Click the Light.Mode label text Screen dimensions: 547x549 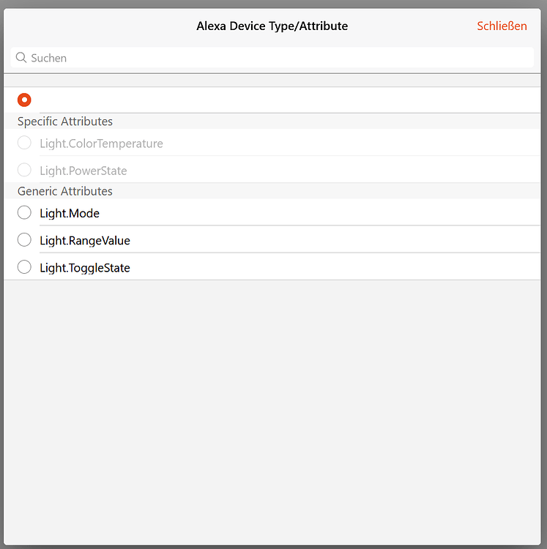(x=70, y=213)
